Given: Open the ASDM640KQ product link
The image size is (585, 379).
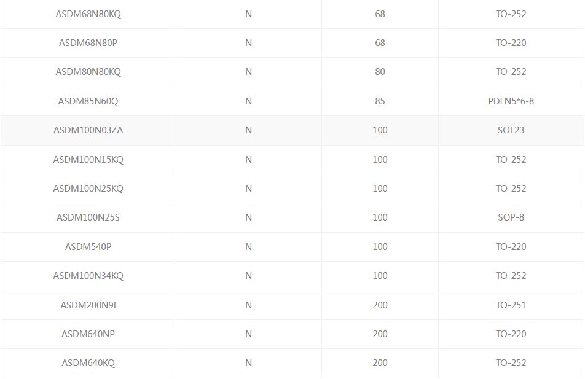Looking at the screenshot, I should [88, 363].
